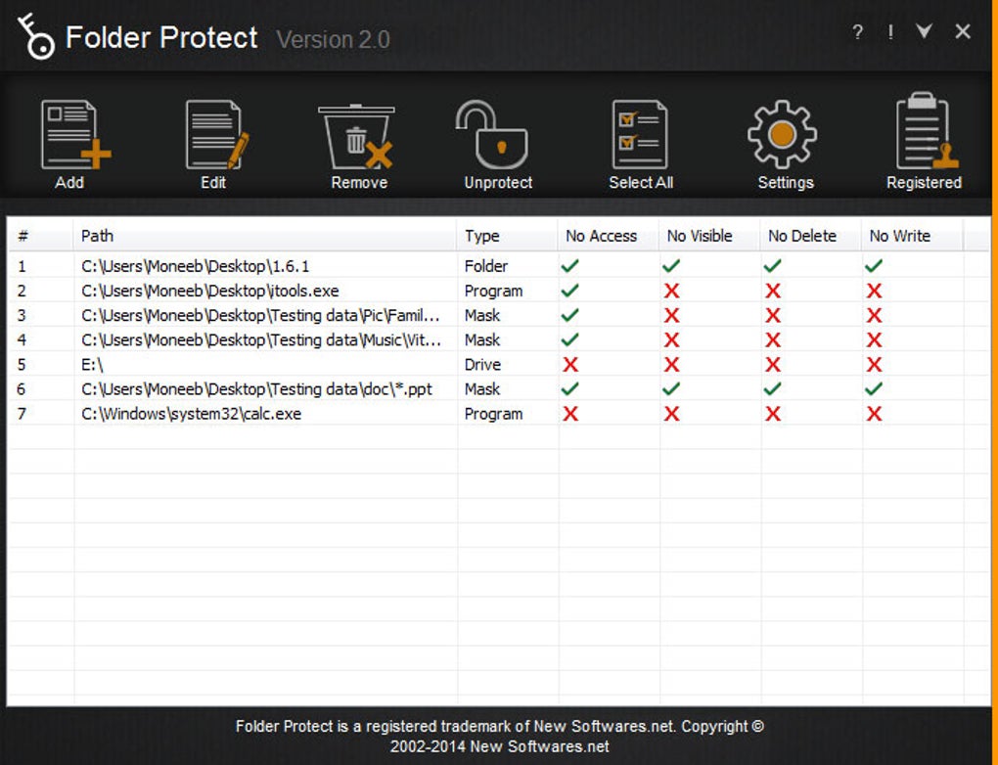This screenshot has width=998, height=765.
Task: Click No Access red X for E:\ row
Action: (570, 365)
